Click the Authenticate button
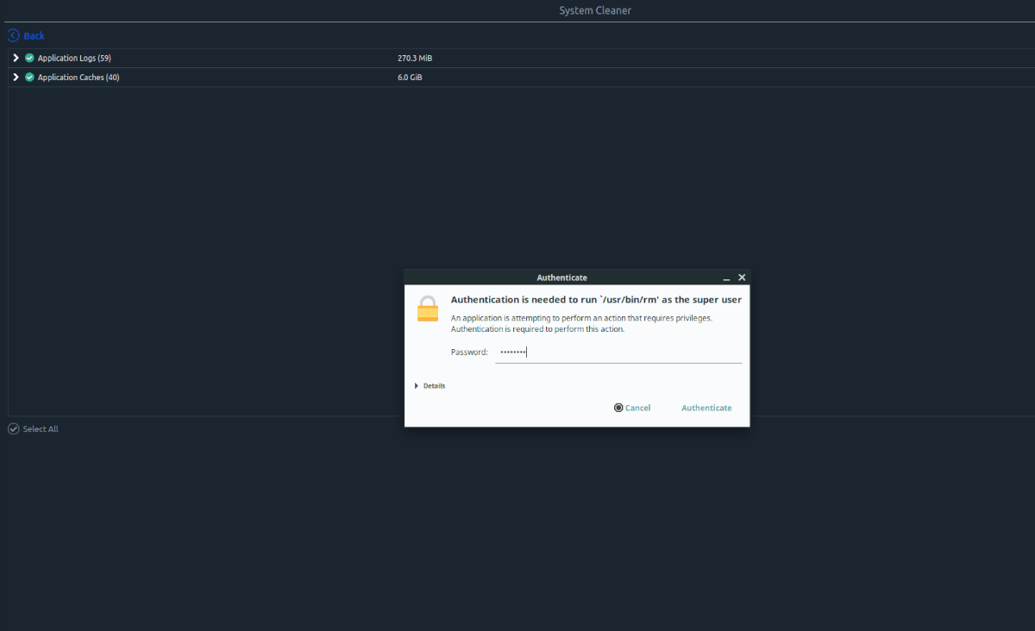Image resolution: width=1035 pixels, height=631 pixels. click(x=706, y=408)
